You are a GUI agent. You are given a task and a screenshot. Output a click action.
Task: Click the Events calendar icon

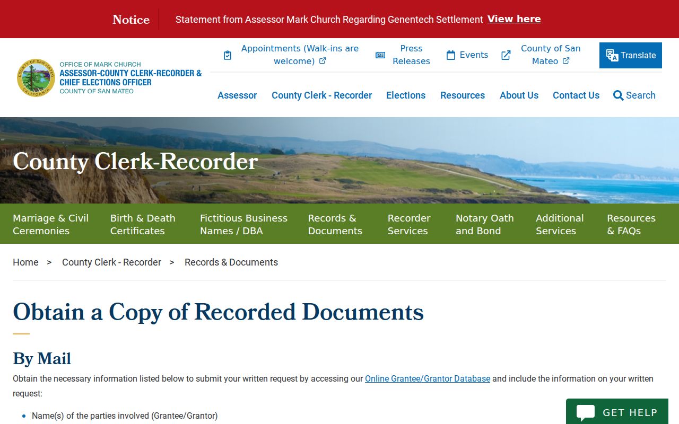click(451, 55)
